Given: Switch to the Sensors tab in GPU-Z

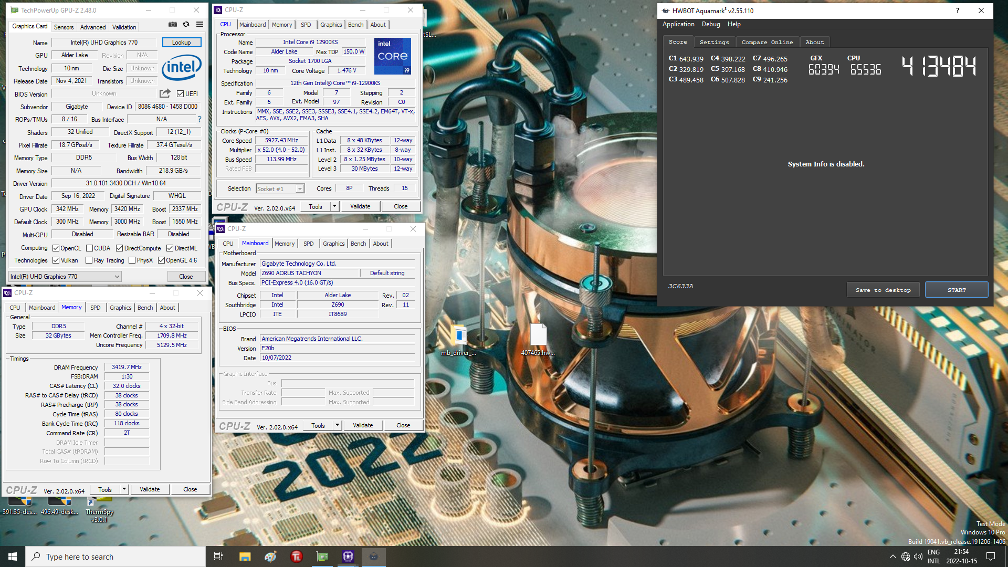Looking at the screenshot, I should coord(64,27).
